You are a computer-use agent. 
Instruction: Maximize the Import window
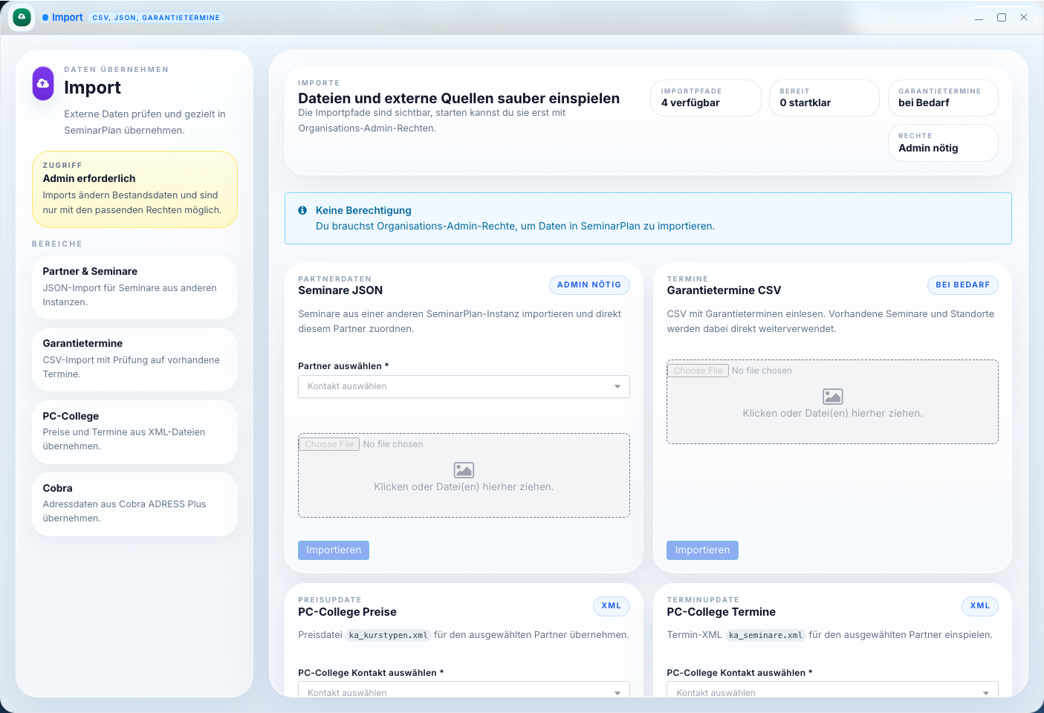[x=1001, y=17]
